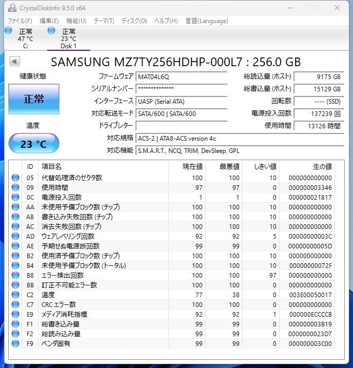
Task: Click status icon for attribute F2 総読み込み量
Action: click(x=15, y=334)
